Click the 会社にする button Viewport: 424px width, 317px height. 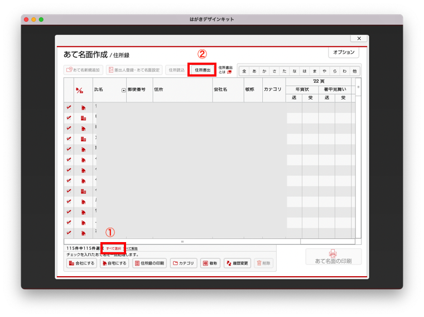coord(81,263)
